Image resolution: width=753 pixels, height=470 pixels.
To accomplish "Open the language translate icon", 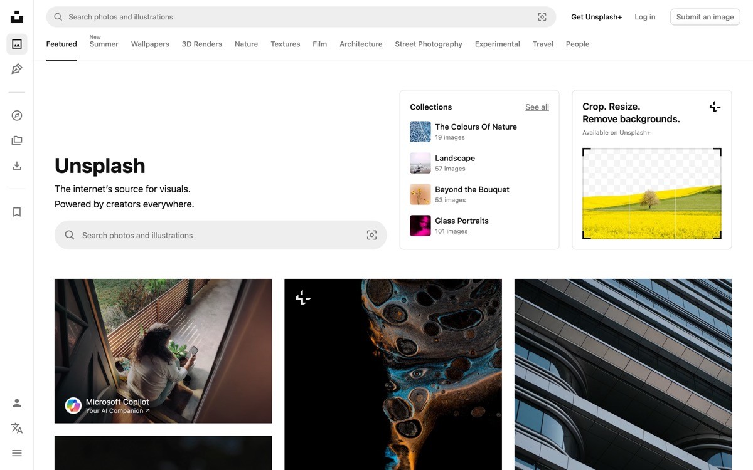I will point(17,428).
